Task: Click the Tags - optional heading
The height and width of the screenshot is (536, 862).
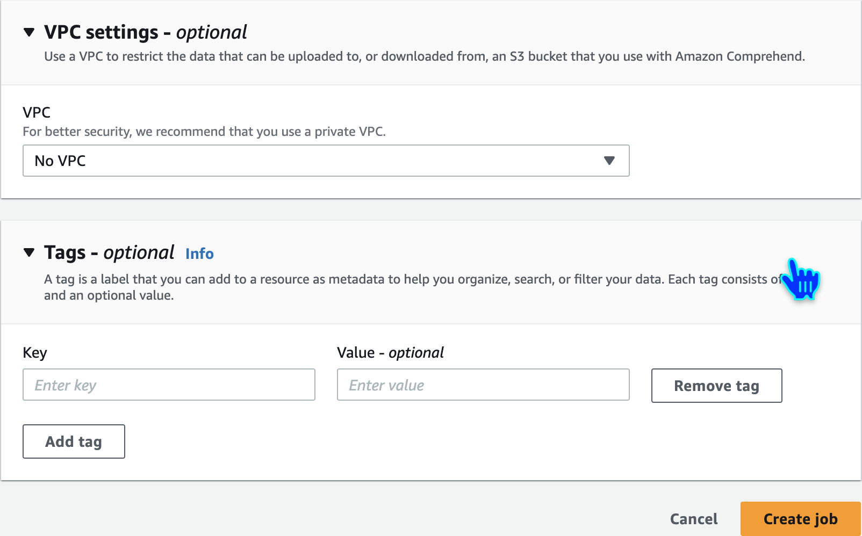Action: (109, 252)
